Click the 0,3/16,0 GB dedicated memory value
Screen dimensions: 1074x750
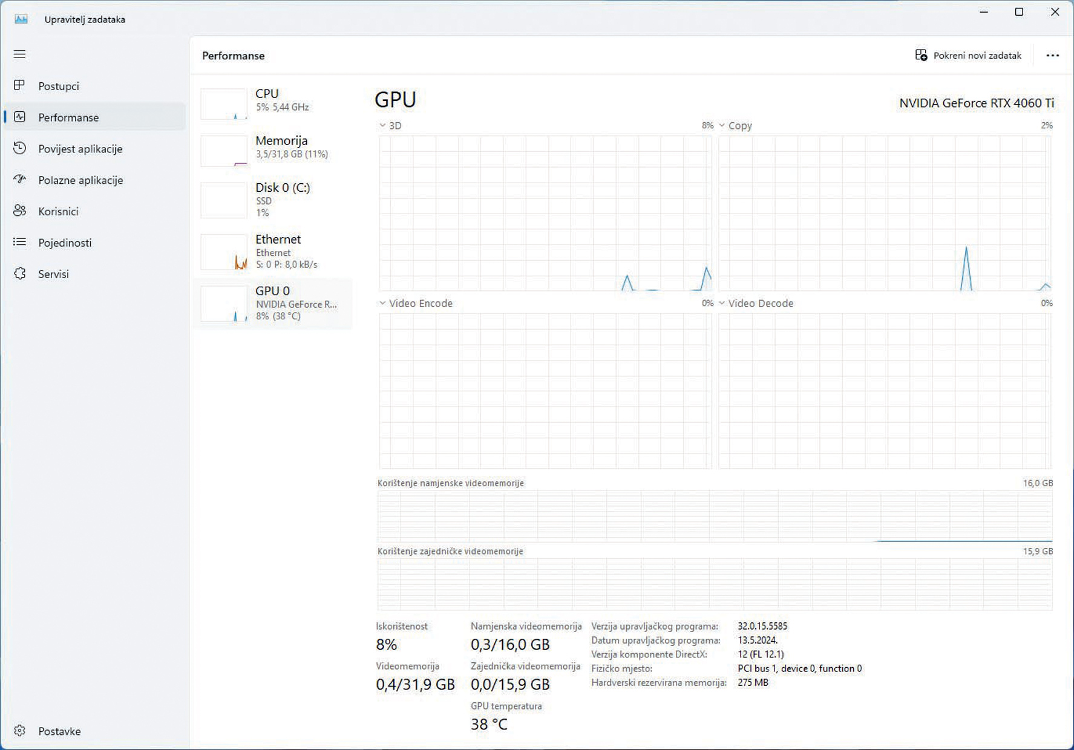[x=510, y=644]
